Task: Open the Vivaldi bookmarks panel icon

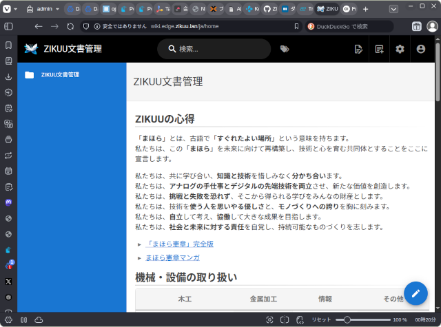Action: point(8,45)
